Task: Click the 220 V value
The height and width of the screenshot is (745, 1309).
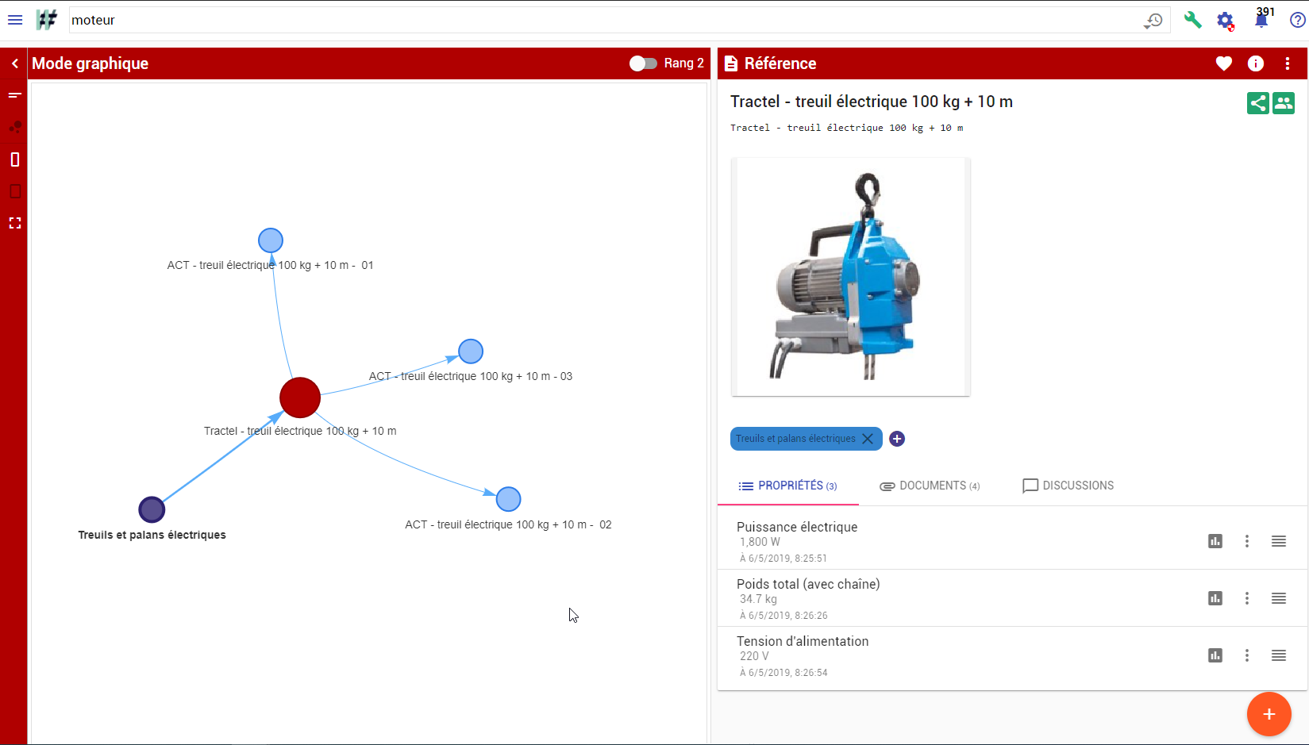Action: (x=754, y=656)
